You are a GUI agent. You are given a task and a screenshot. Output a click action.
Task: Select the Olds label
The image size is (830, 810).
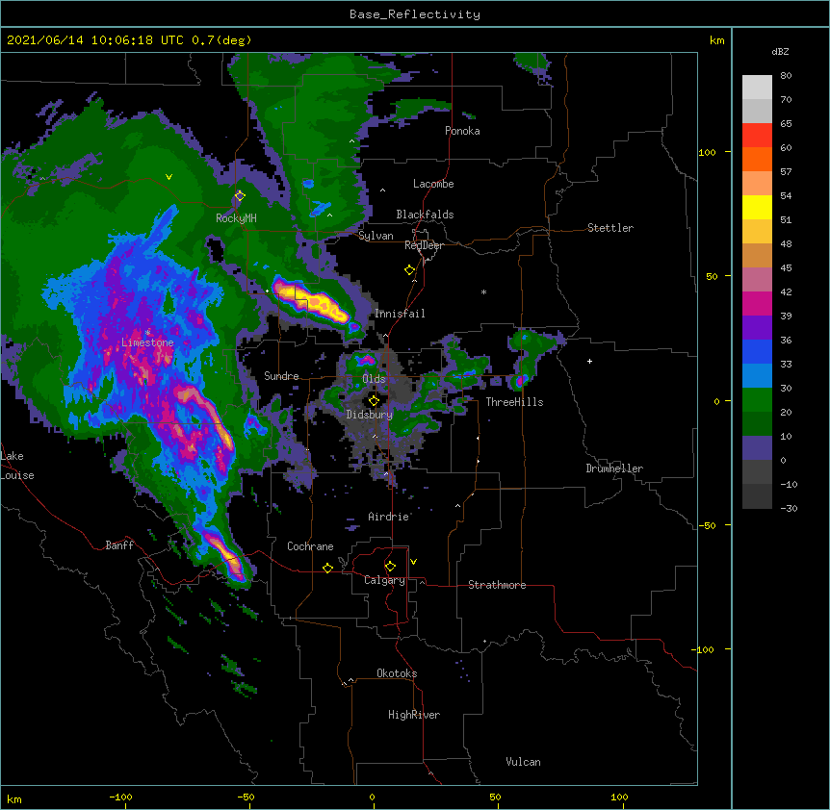coord(374,379)
